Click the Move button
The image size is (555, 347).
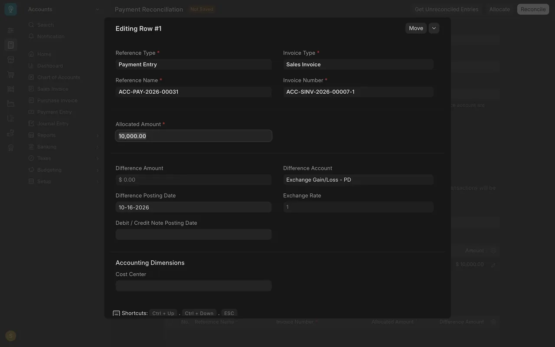(x=416, y=28)
